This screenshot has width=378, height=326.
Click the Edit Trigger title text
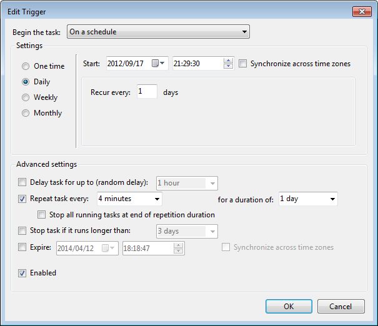pyautogui.click(x=26, y=12)
